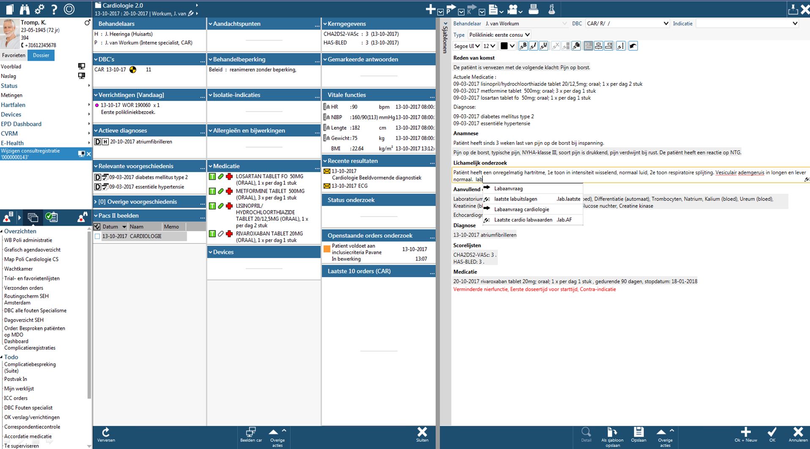Apply italic formatting in consult editor
Image resolution: width=810 pixels, height=449 pixels.
pos(534,46)
